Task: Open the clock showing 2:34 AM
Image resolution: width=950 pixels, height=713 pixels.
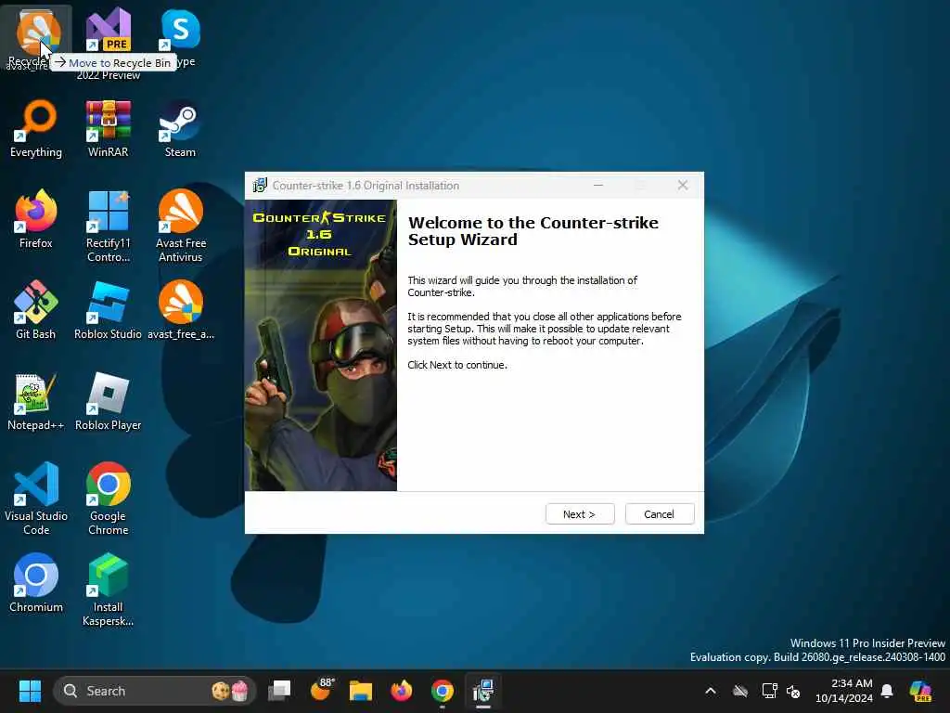Action: click(x=844, y=691)
